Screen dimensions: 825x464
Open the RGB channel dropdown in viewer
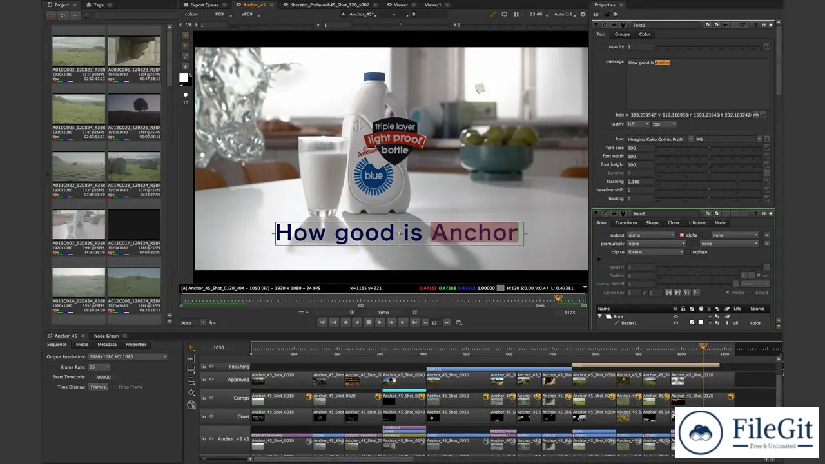[221, 14]
